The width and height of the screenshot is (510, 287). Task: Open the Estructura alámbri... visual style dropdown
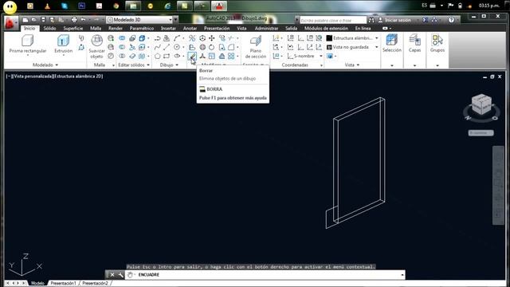click(352, 38)
